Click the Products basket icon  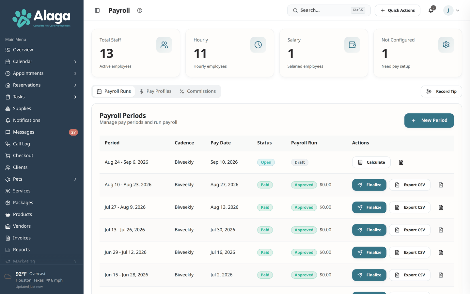click(x=8, y=215)
